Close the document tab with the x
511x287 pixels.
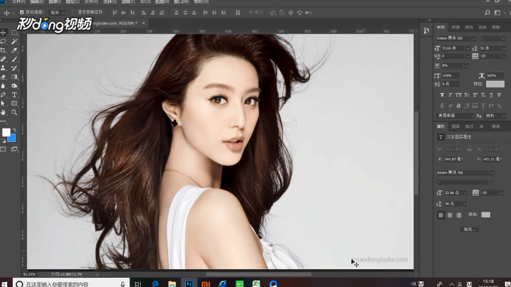[x=144, y=23]
